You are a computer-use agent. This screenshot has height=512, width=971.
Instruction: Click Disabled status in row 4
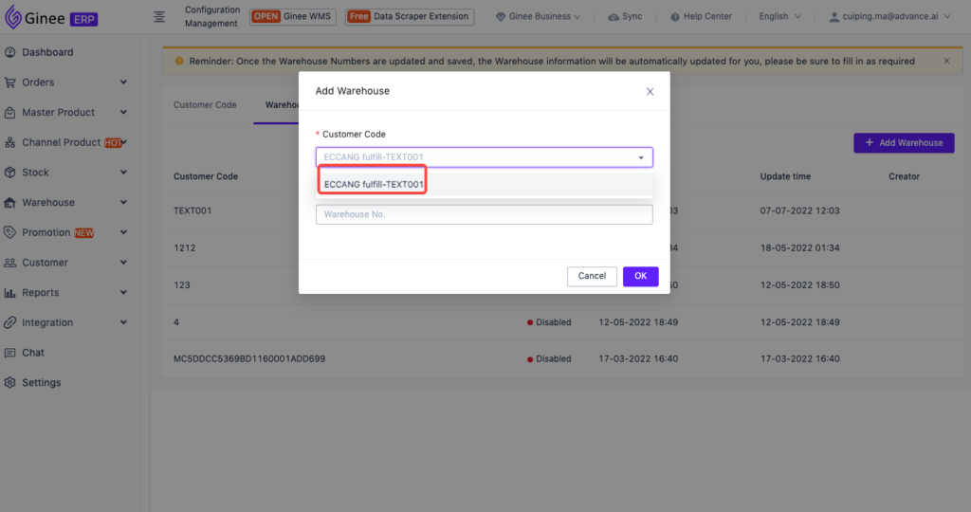point(549,322)
